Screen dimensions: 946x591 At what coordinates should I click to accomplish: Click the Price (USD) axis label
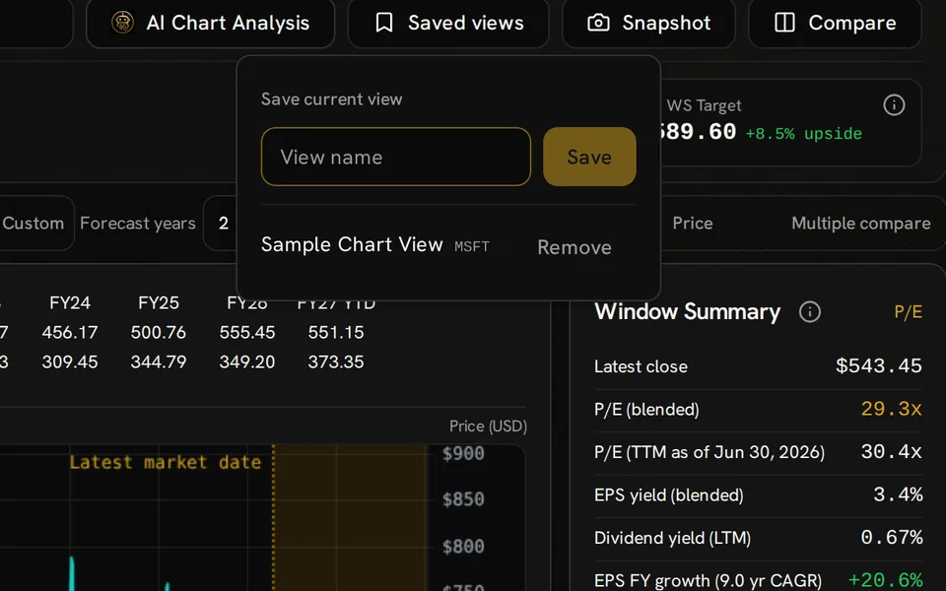[488, 427]
